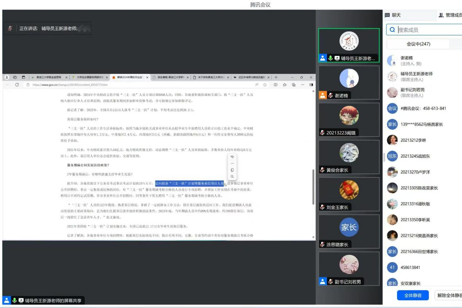Screen dimensions: 462x308
Task: Open browser profile avatar icon
Action: (7, 77)
